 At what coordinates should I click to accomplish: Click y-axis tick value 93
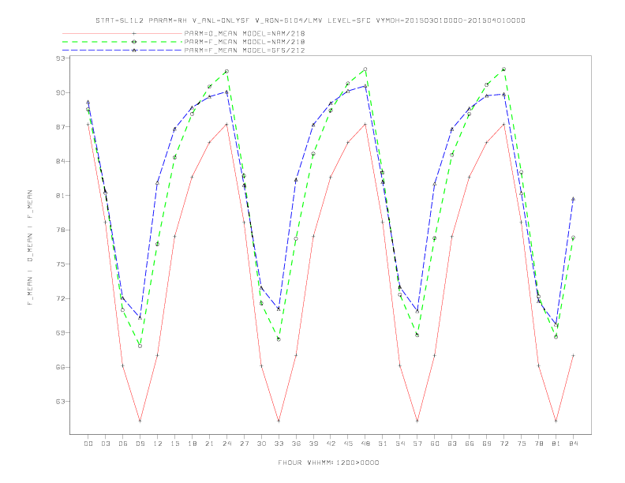coord(60,58)
